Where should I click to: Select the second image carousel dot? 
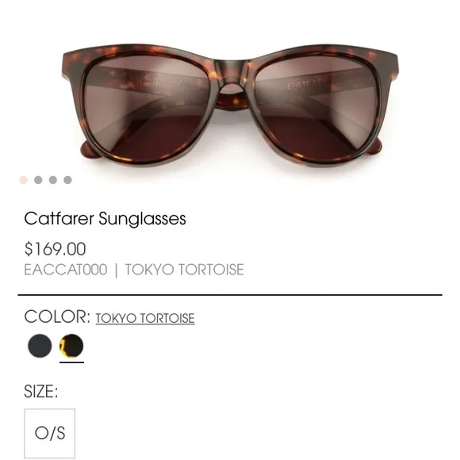(x=38, y=180)
